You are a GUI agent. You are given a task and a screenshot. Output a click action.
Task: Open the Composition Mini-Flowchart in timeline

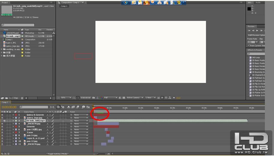[52, 107]
